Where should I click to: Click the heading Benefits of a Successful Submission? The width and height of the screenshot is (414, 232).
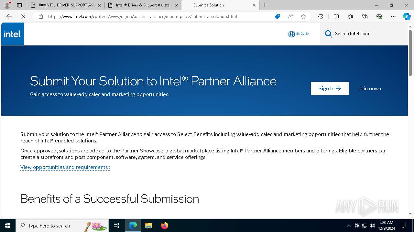[x=110, y=199]
